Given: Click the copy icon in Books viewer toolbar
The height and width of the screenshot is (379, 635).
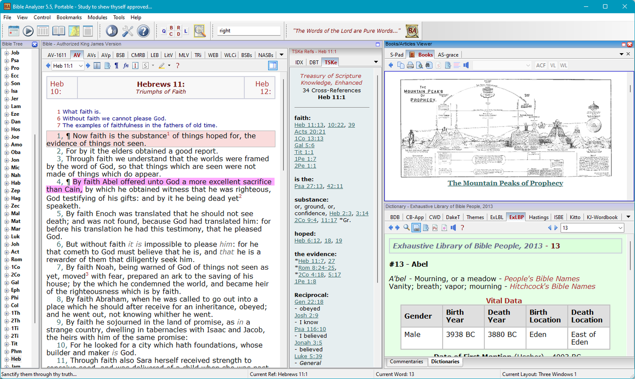Looking at the screenshot, I should 401,65.
